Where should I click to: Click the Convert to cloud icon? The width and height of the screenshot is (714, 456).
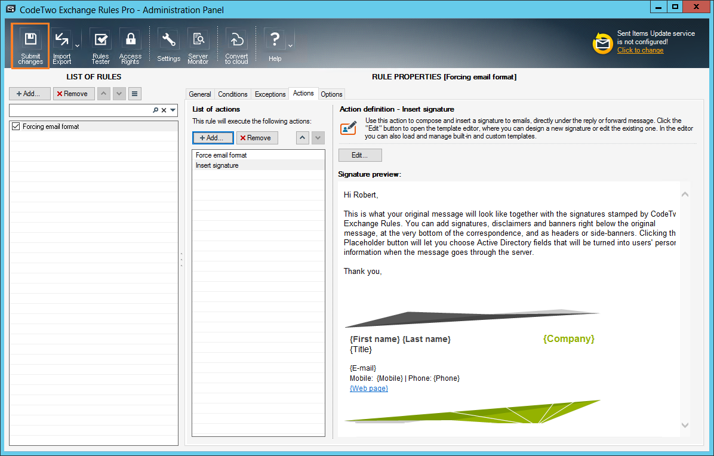tap(236, 46)
